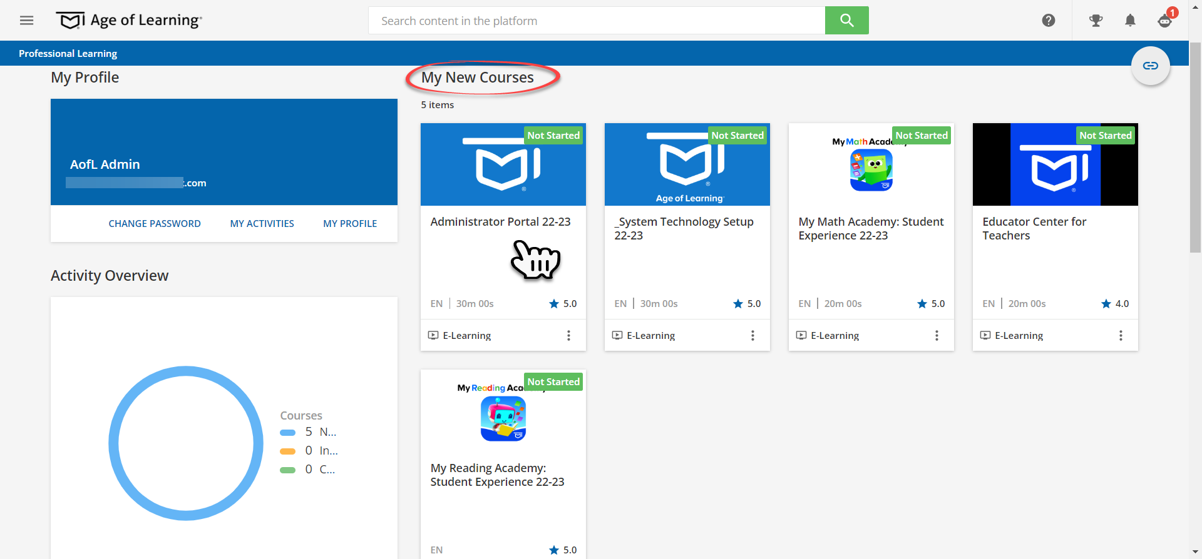This screenshot has width=1202, height=559.
Task: Click orange In-progress legend swatch
Action: click(x=287, y=451)
